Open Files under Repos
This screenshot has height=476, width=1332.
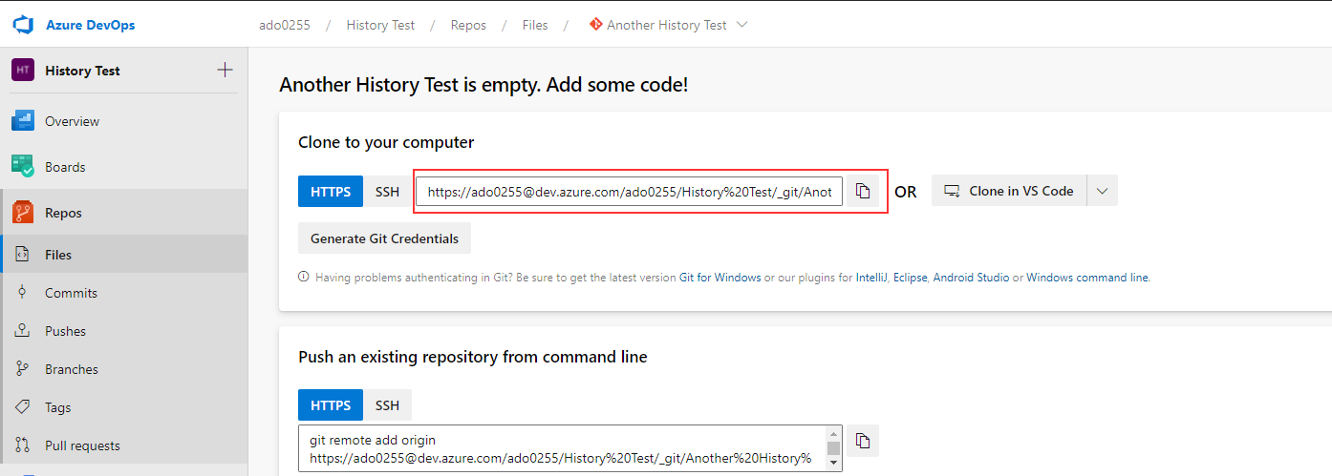pyautogui.click(x=124, y=255)
